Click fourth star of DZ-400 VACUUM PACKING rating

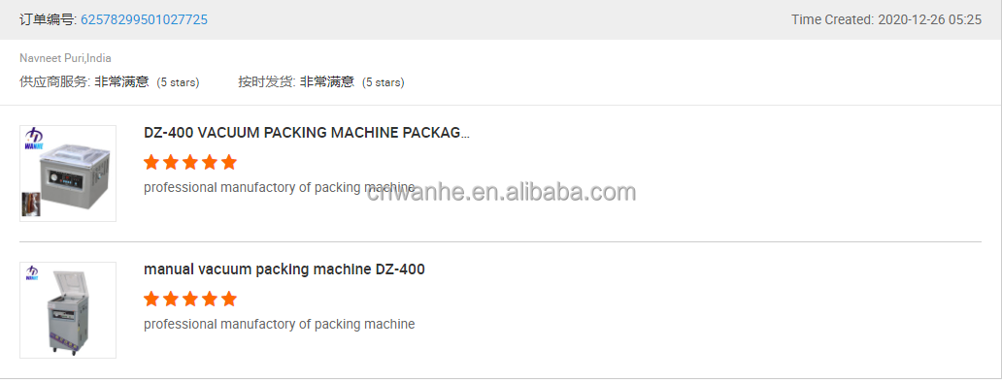tap(210, 162)
